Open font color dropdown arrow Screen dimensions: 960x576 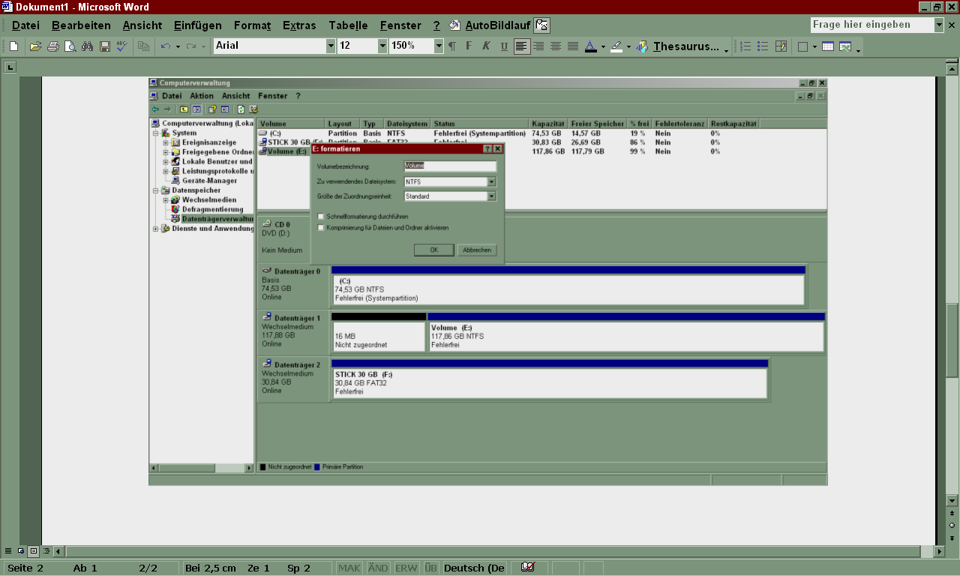pos(603,46)
